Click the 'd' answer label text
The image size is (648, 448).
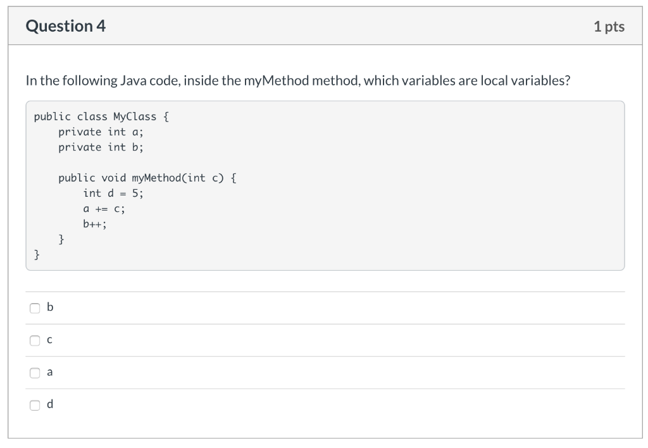[49, 404]
